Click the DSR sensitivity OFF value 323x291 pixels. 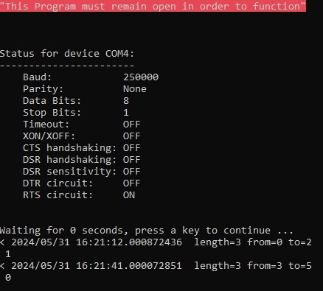click(x=132, y=172)
